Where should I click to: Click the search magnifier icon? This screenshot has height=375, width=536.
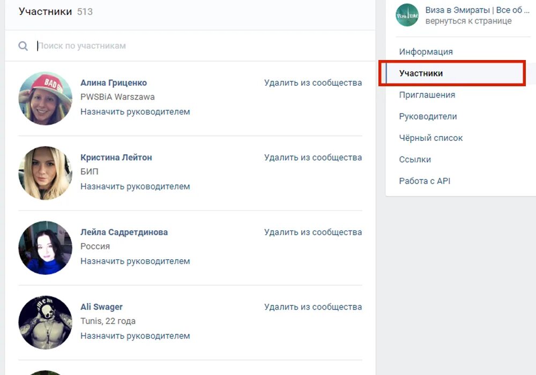point(23,46)
